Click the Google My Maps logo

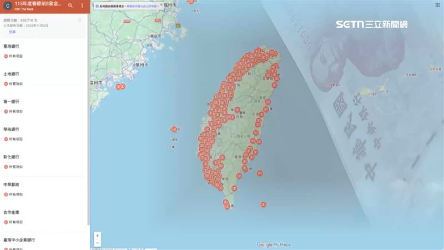(x=274, y=244)
